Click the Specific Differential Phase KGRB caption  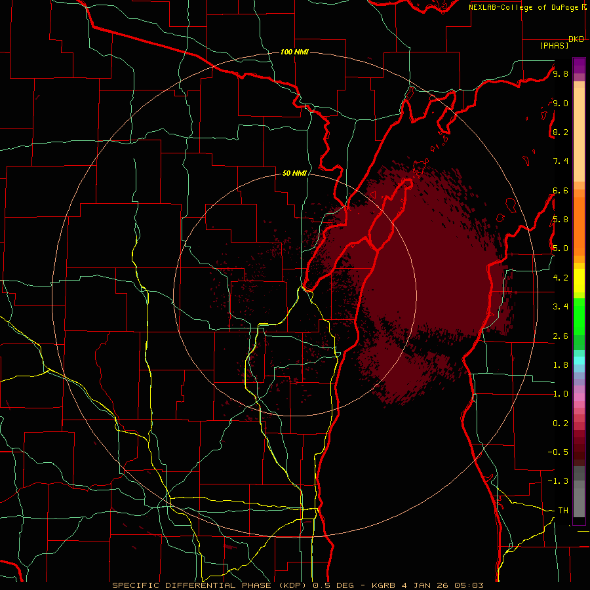(x=298, y=585)
